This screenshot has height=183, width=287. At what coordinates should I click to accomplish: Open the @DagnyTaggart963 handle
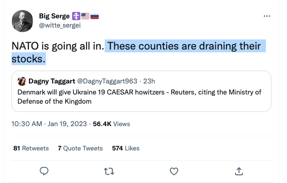107,81
